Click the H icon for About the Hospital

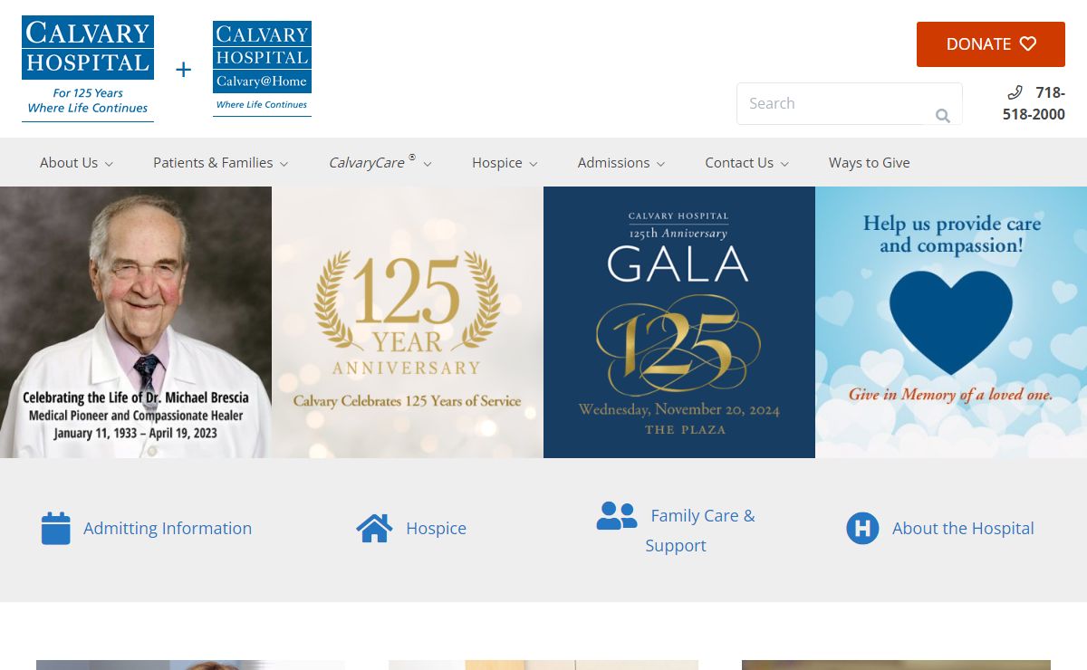[x=862, y=528]
